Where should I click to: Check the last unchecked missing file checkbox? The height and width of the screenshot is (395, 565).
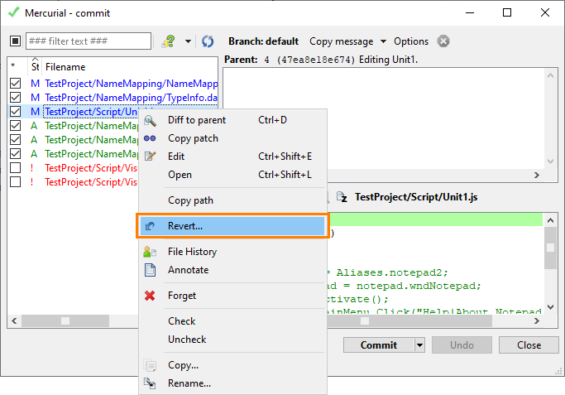point(15,182)
